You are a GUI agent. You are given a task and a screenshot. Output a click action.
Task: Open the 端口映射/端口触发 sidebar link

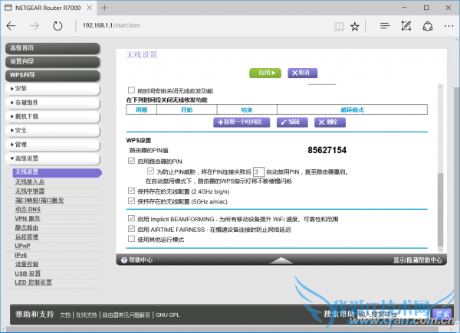(x=39, y=201)
